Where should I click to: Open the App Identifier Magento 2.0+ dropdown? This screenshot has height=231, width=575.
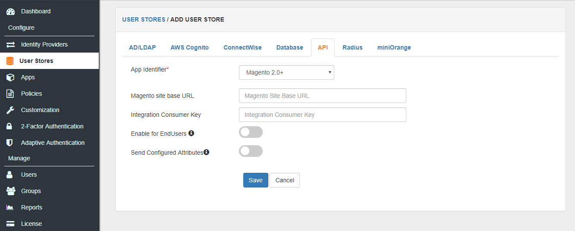click(x=286, y=72)
